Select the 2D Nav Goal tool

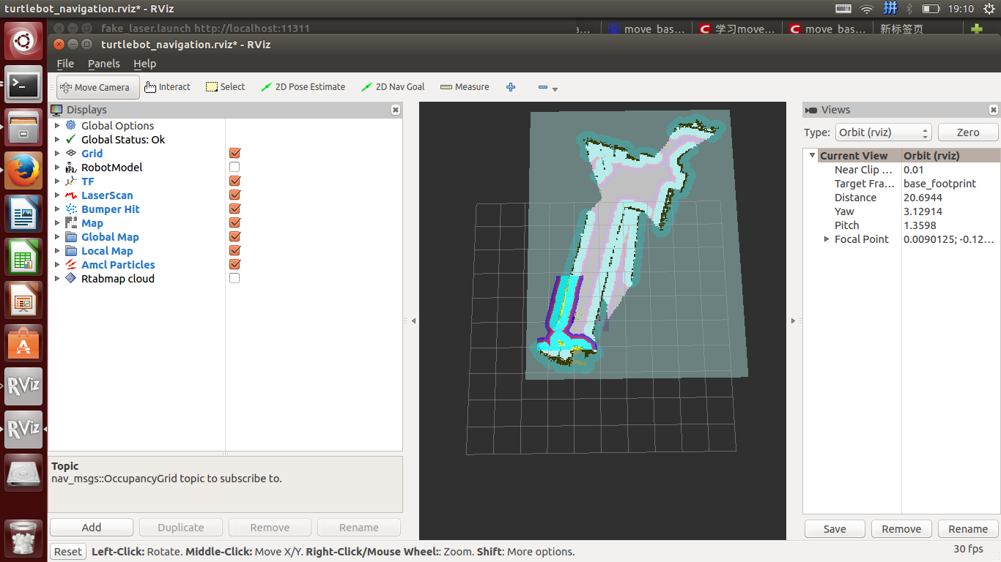point(393,86)
